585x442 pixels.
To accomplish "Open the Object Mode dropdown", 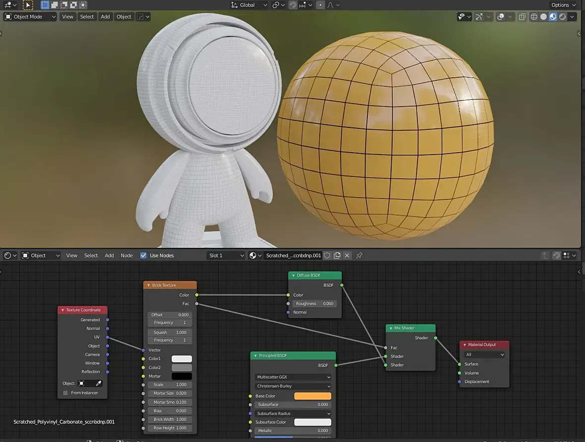I will pos(31,17).
